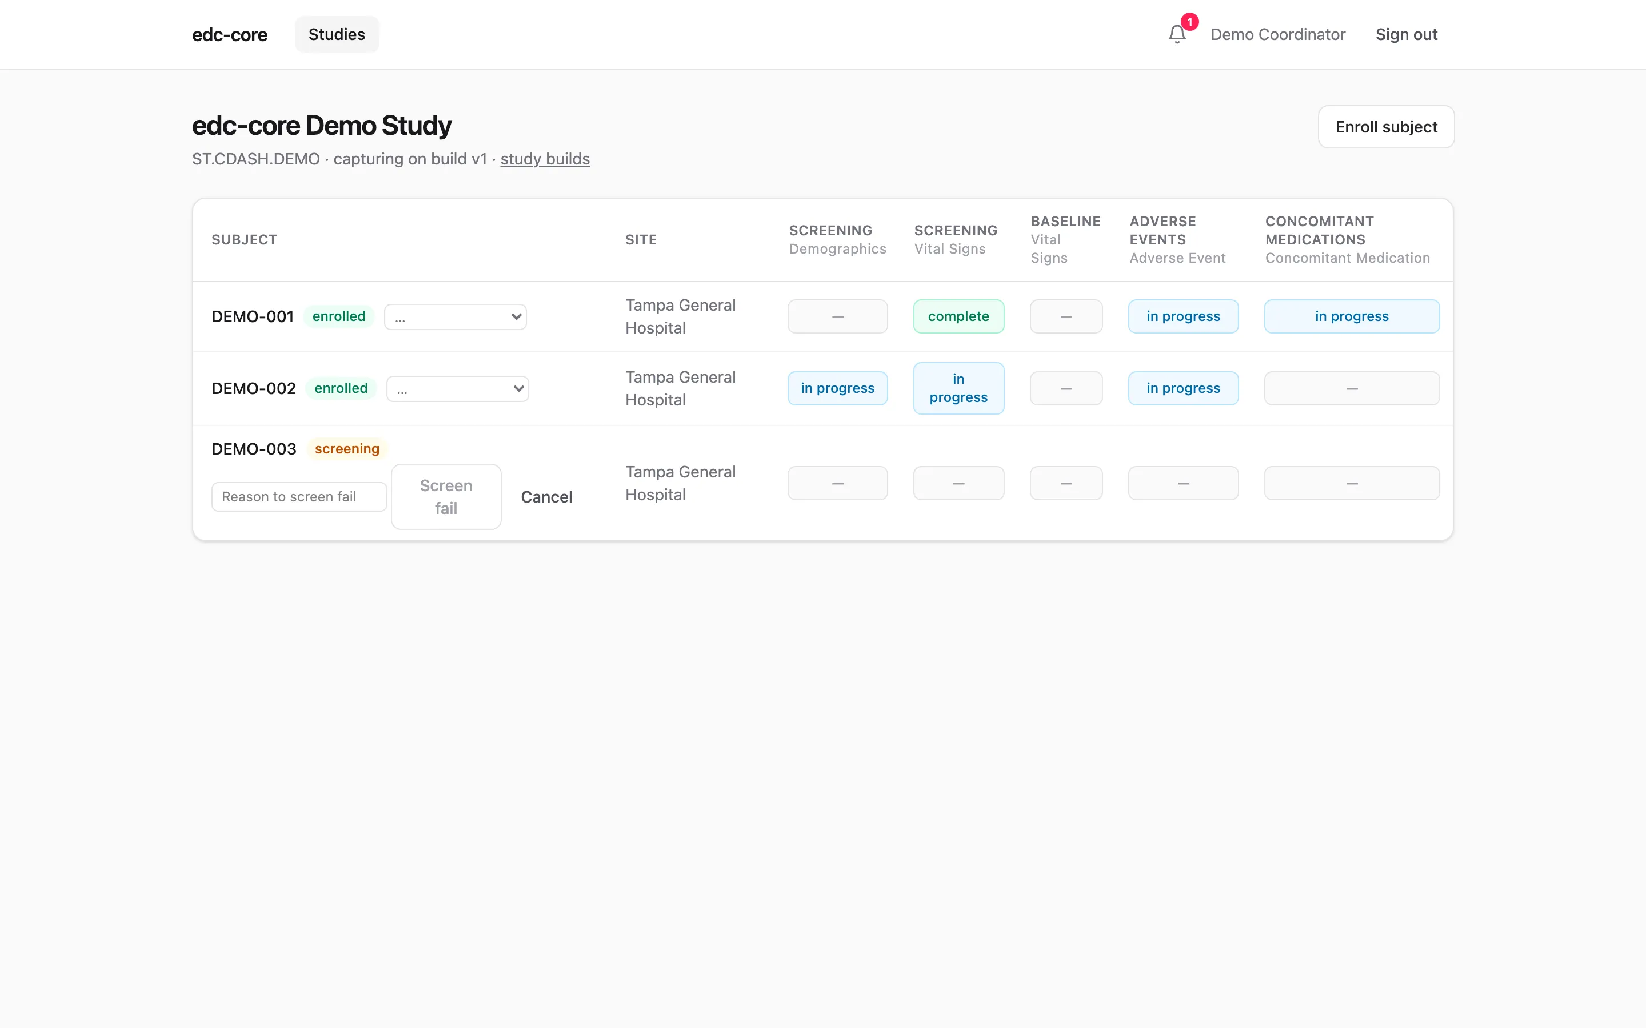
Task: Open DEMO-002 subject link
Action: coord(254,389)
